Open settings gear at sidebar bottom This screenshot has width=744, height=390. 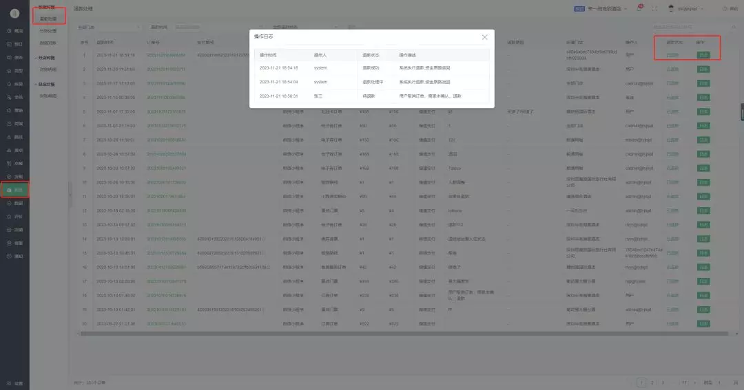14,383
